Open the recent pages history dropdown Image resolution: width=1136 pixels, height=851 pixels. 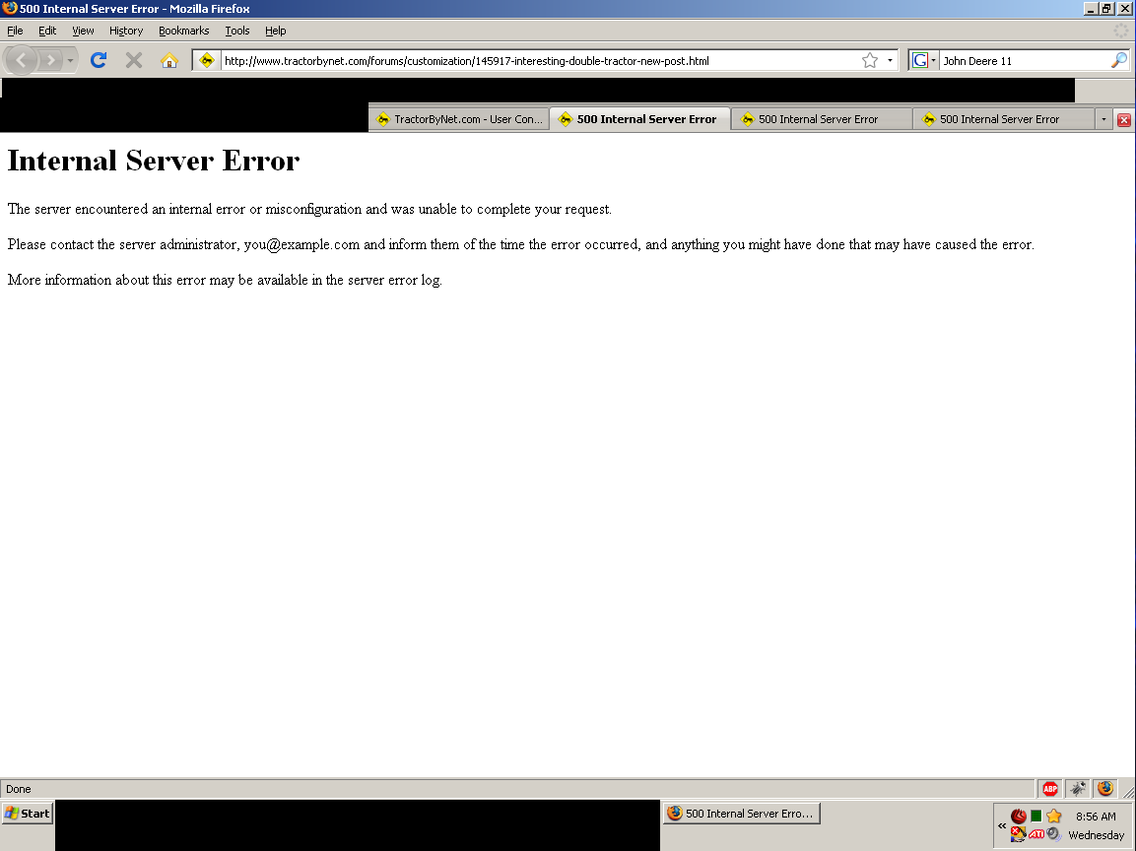[x=70, y=60]
